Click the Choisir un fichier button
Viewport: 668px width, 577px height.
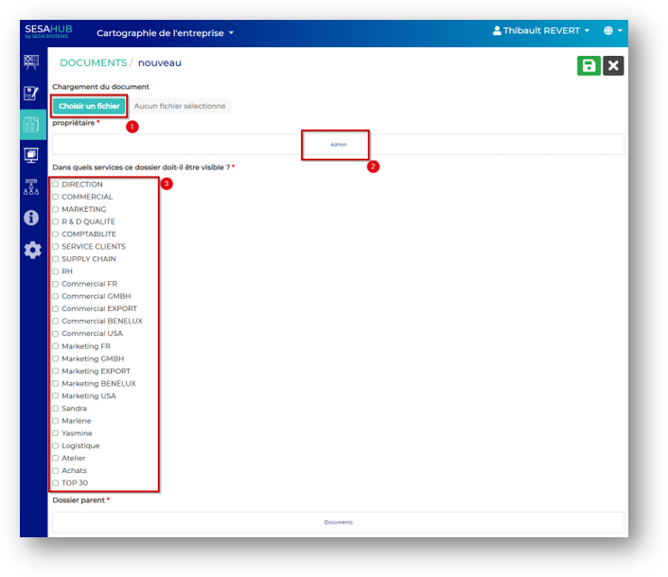click(x=89, y=106)
